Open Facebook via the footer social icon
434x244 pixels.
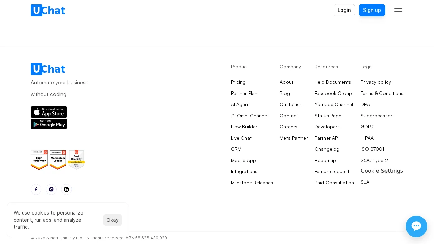pyautogui.click(x=36, y=189)
